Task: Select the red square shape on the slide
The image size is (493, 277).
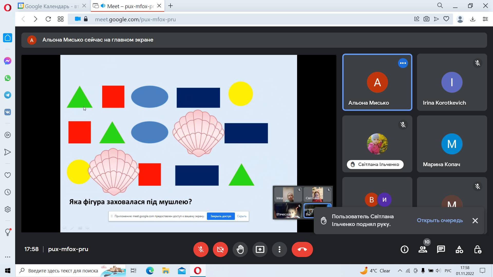Action: tap(113, 97)
